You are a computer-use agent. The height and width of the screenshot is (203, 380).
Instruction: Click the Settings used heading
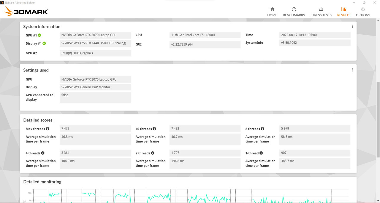[x=36, y=70]
